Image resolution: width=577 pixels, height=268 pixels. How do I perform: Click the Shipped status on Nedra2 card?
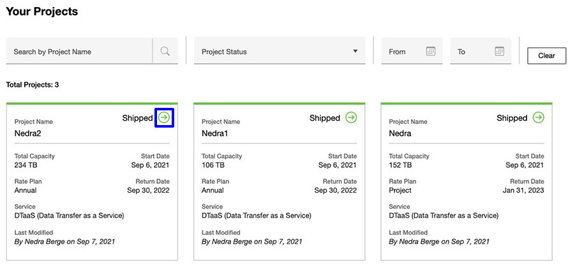(x=137, y=118)
